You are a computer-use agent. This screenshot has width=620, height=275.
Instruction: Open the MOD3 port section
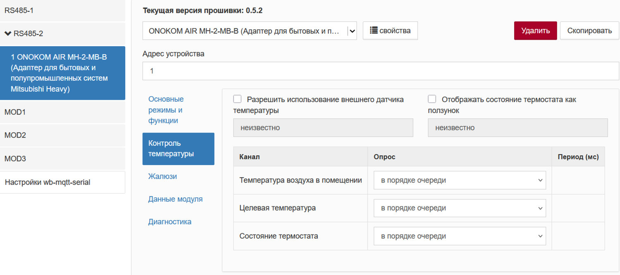62,159
